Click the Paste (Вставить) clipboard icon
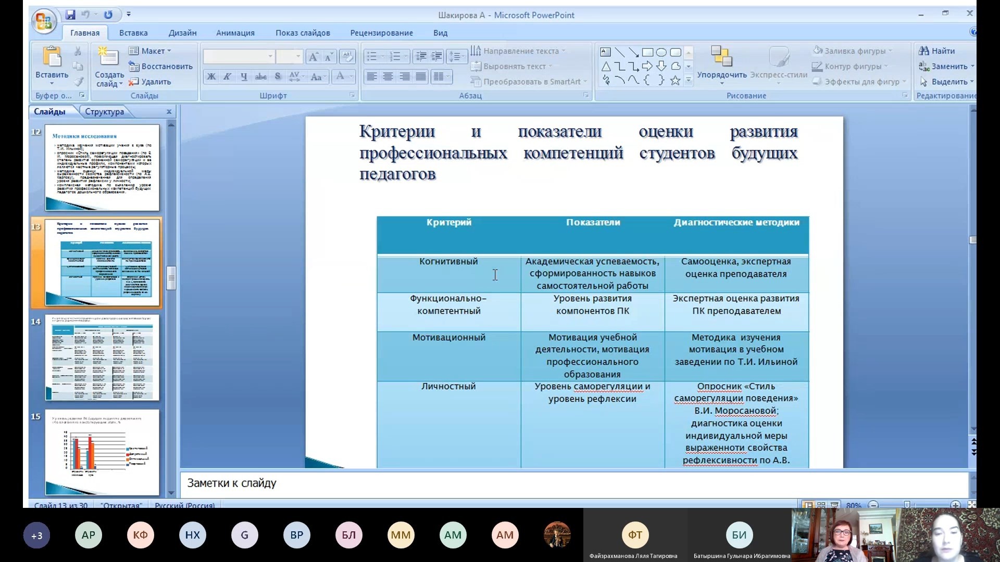Screen dimensions: 1000x562 [52, 57]
